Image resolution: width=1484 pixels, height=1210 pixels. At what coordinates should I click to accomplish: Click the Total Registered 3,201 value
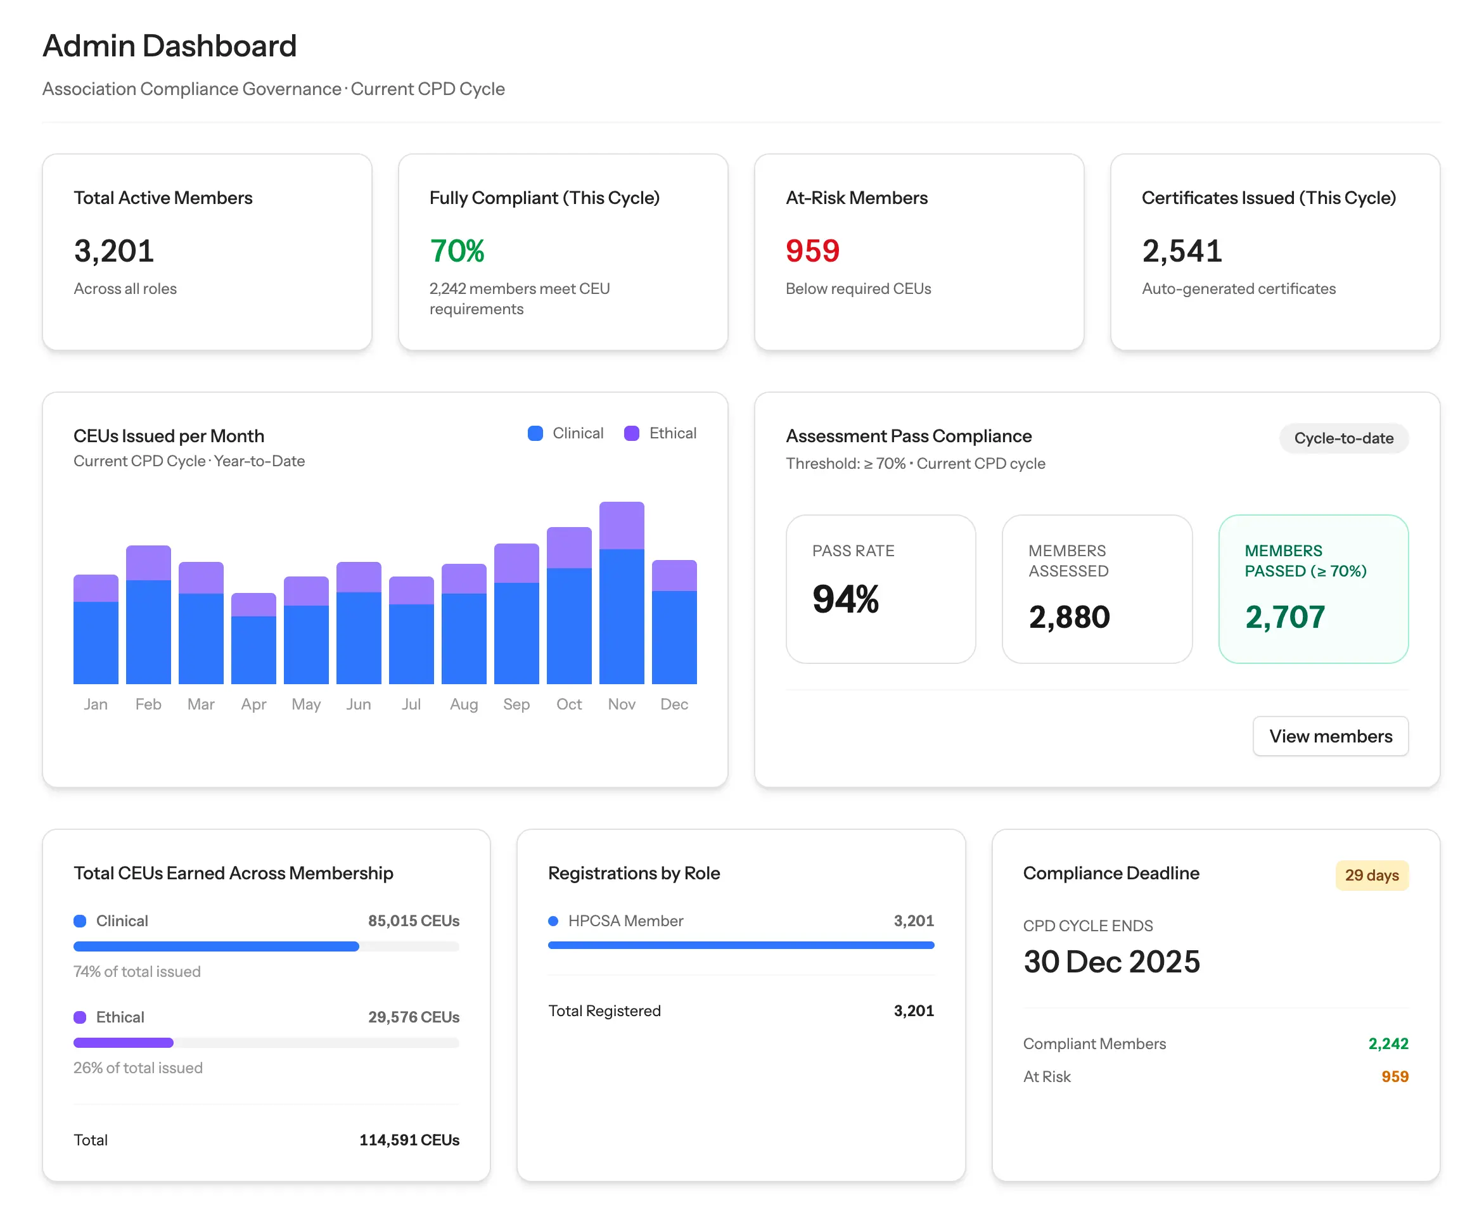pos(914,1010)
